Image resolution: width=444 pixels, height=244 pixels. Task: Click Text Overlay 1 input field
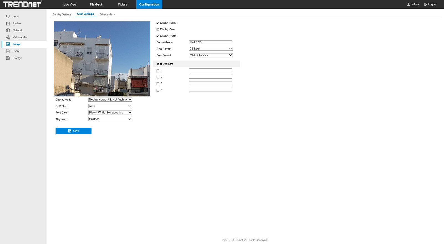click(210, 70)
